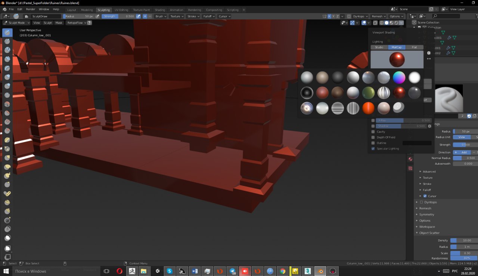This screenshot has height=276, width=478.
Task: Toggle Y-axis symmetry button
Action: [x=333, y=16]
